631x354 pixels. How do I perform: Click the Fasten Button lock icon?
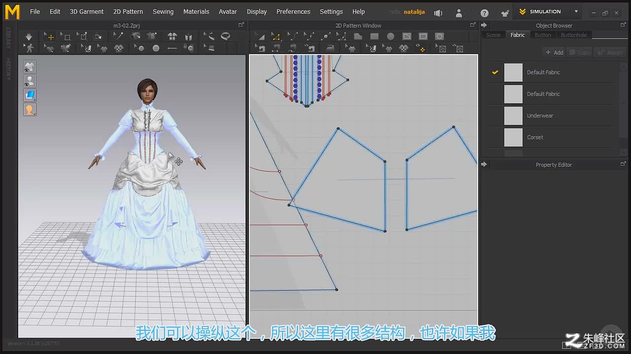(188, 48)
